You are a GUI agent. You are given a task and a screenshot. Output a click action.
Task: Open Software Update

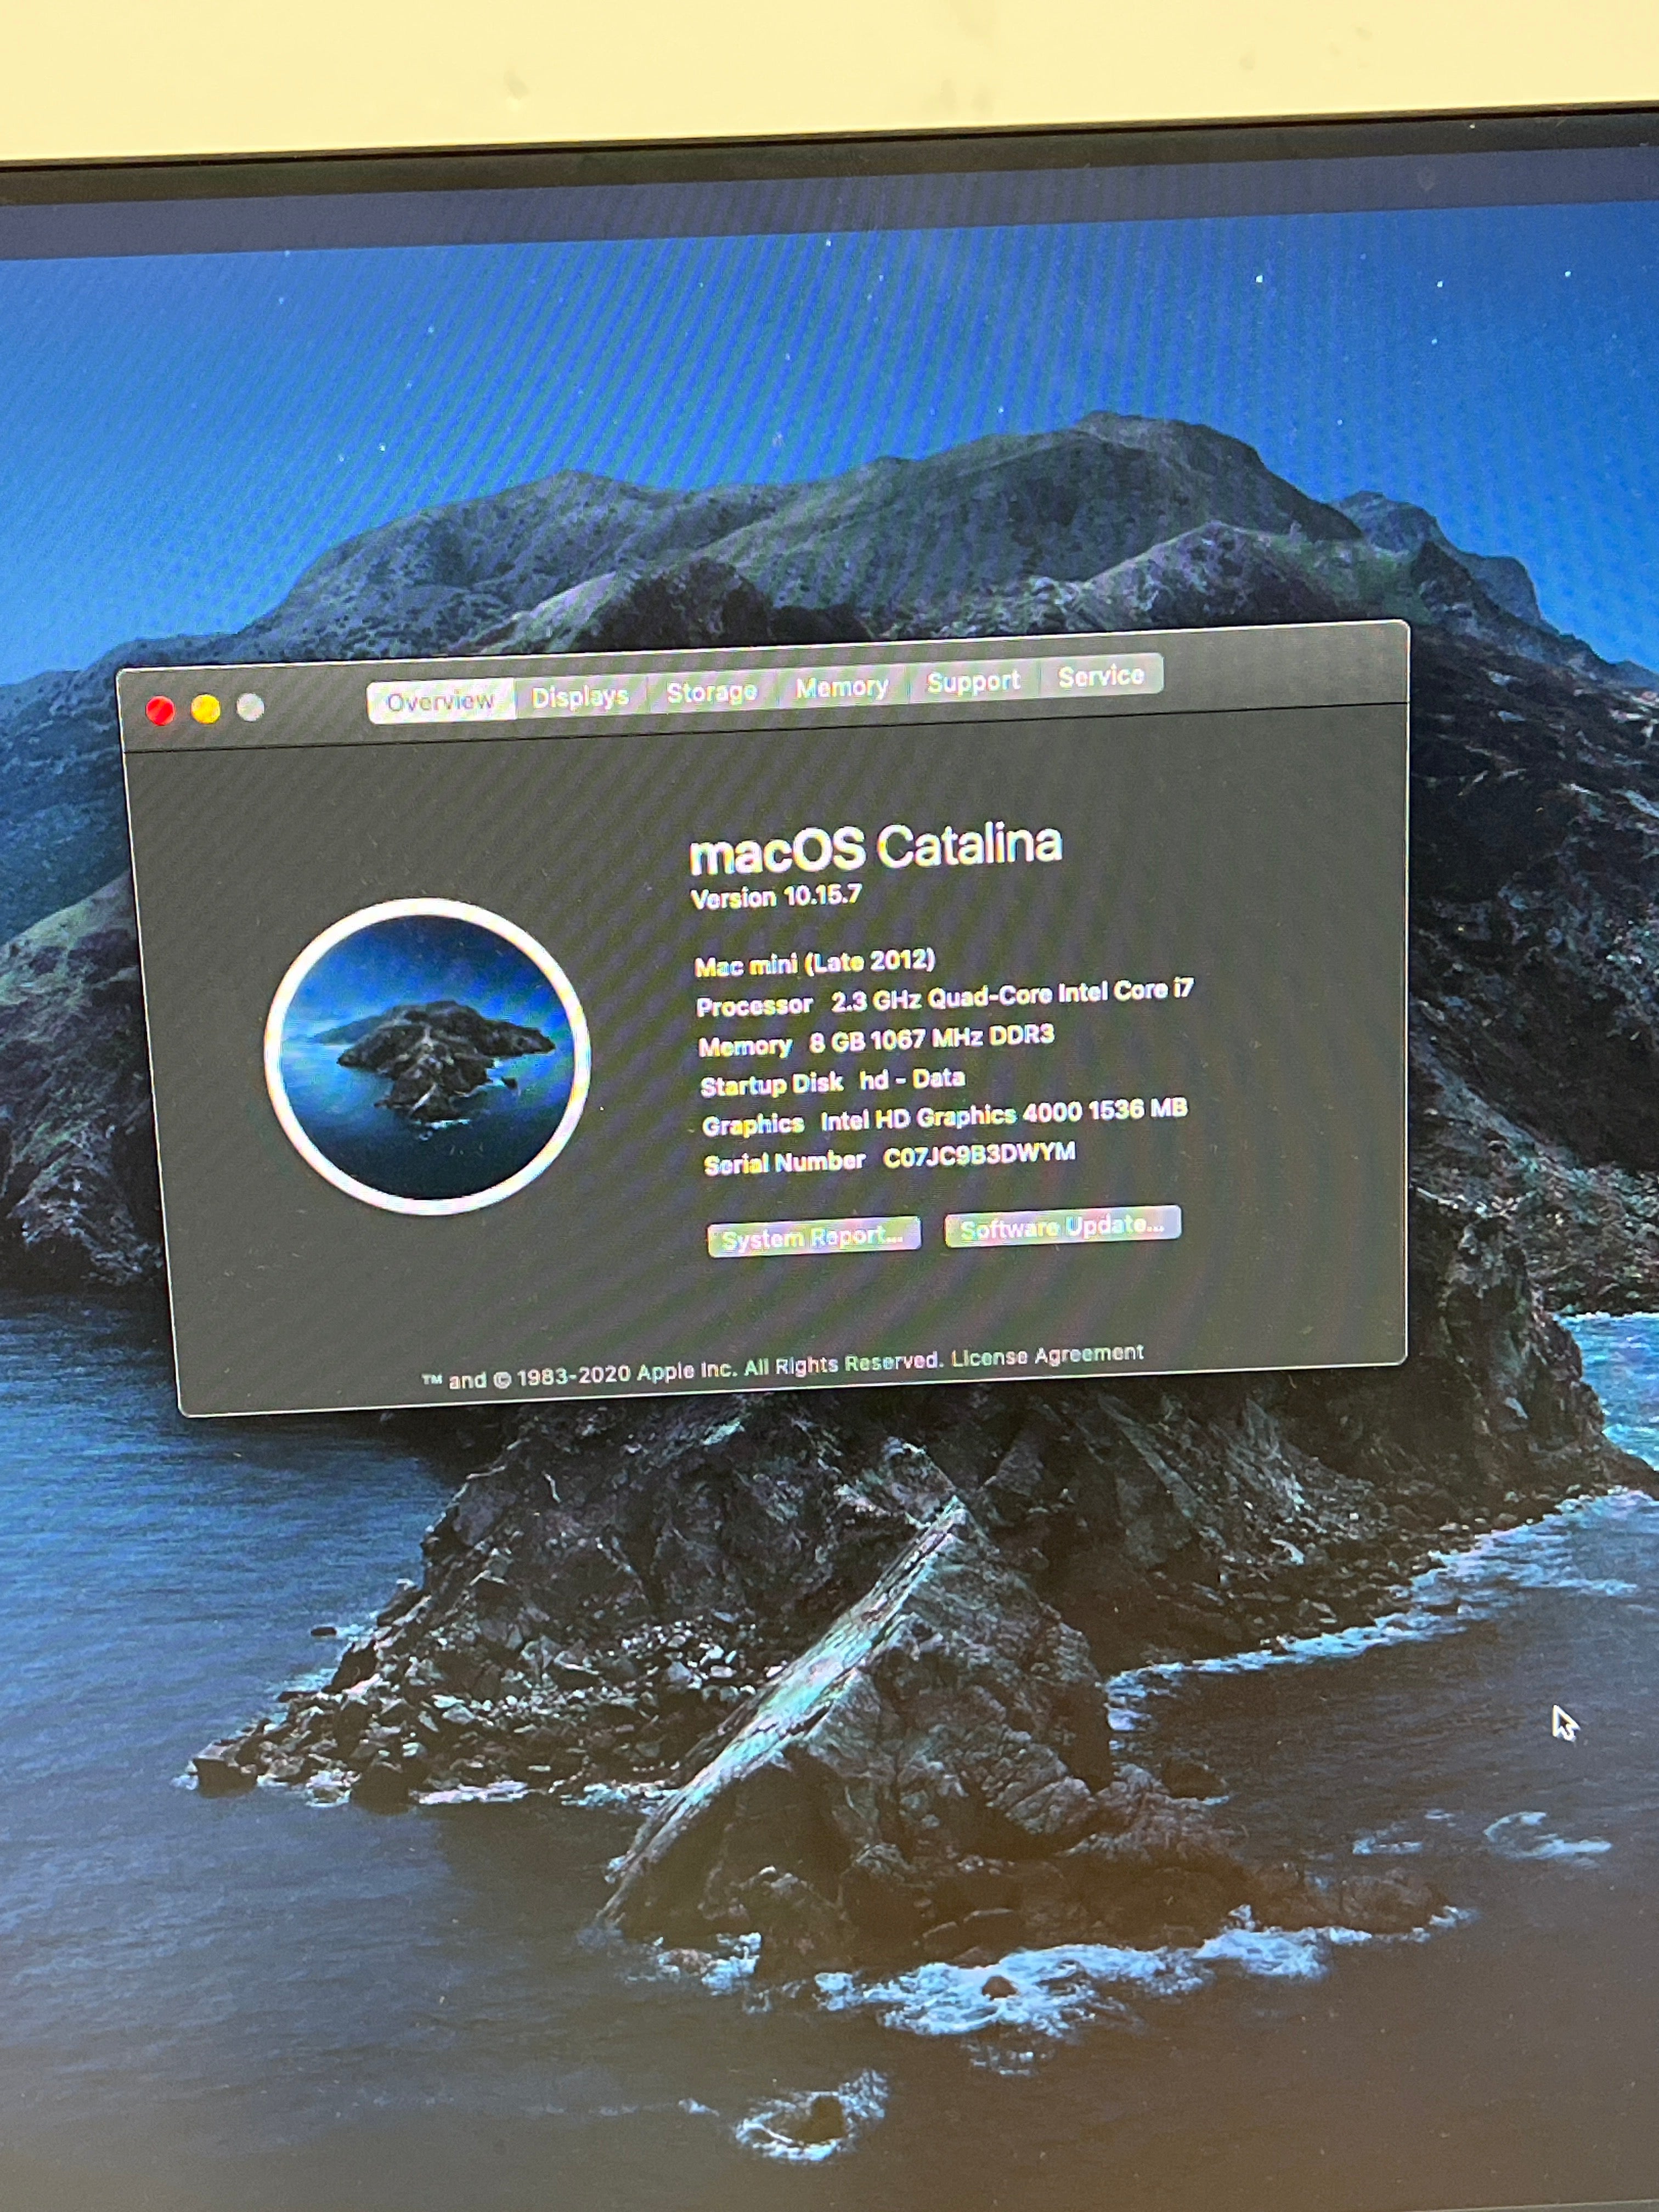tap(1062, 1226)
